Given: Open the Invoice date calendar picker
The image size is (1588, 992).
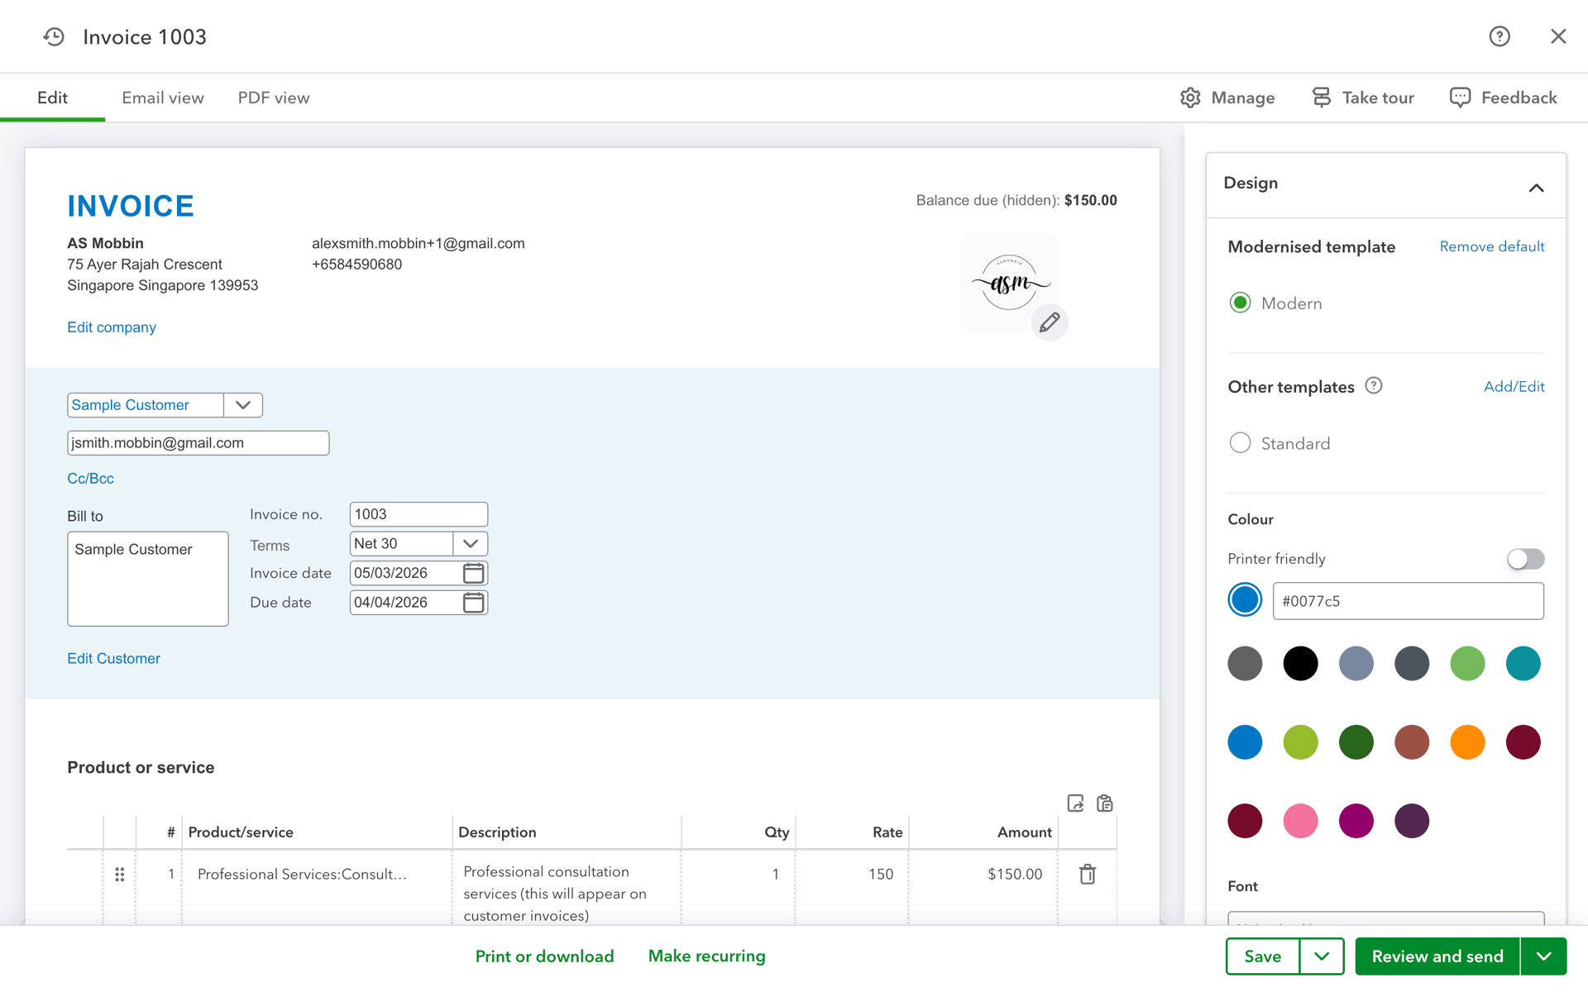Looking at the screenshot, I should click(473, 573).
